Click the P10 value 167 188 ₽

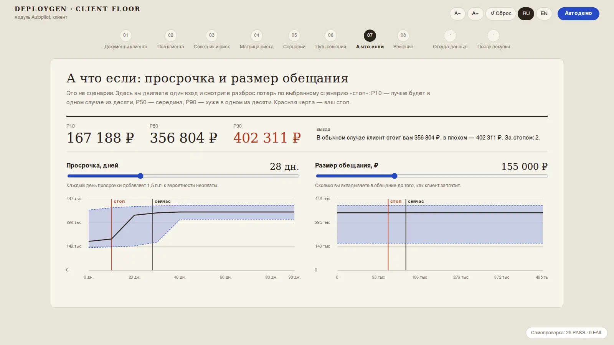tap(100, 138)
